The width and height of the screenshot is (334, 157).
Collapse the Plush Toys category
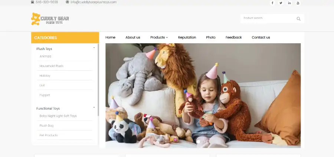point(94,48)
